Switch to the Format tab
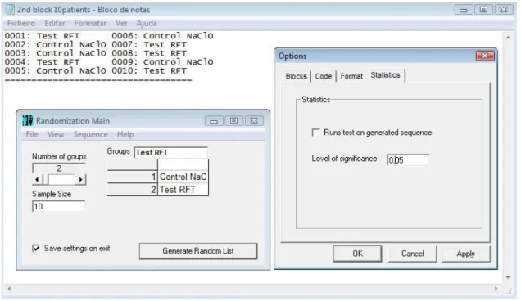This screenshot has height=301, width=521. 351,76
